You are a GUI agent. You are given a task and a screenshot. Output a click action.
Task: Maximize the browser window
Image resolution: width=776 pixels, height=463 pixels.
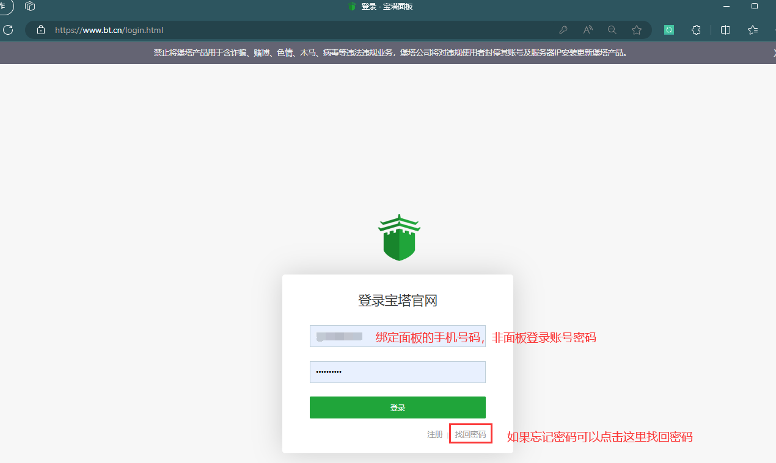click(755, 6)
